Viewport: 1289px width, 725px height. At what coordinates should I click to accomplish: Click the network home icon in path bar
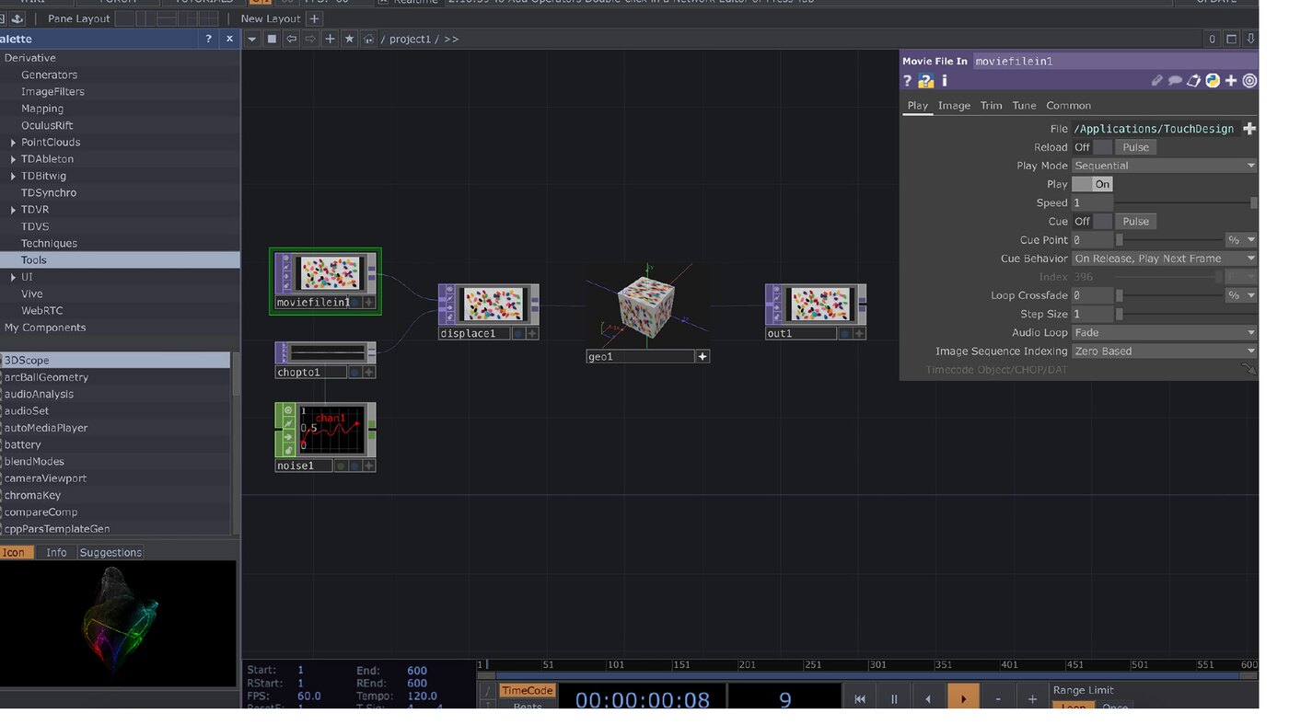pos(368,39)
